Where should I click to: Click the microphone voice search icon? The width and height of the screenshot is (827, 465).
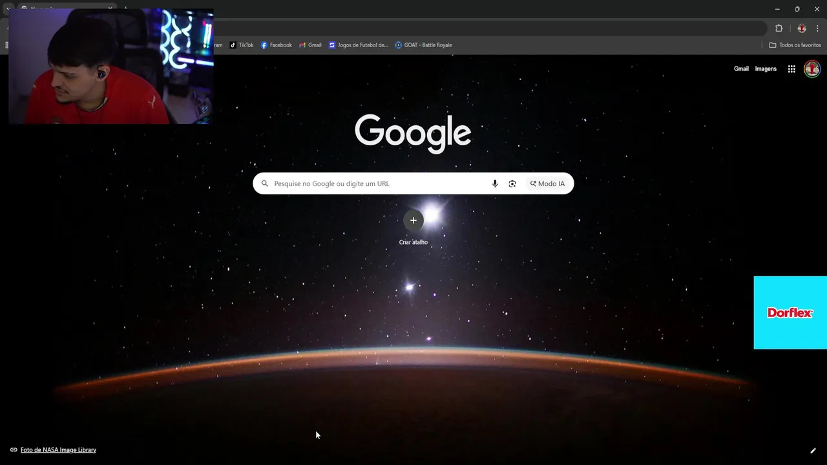pos(495,183)
